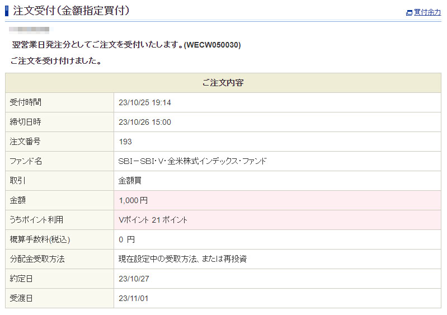Click the 注文受付(金額指定買付) page heading
Viewport: 447px width, 315px height.
[71, 10]
